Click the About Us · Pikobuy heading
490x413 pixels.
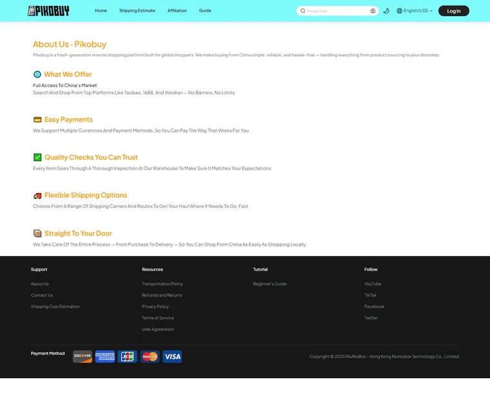pos(70,45)
